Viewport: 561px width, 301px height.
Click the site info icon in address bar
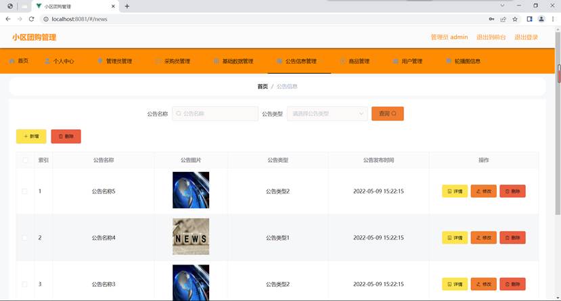(x=46, y=19)
